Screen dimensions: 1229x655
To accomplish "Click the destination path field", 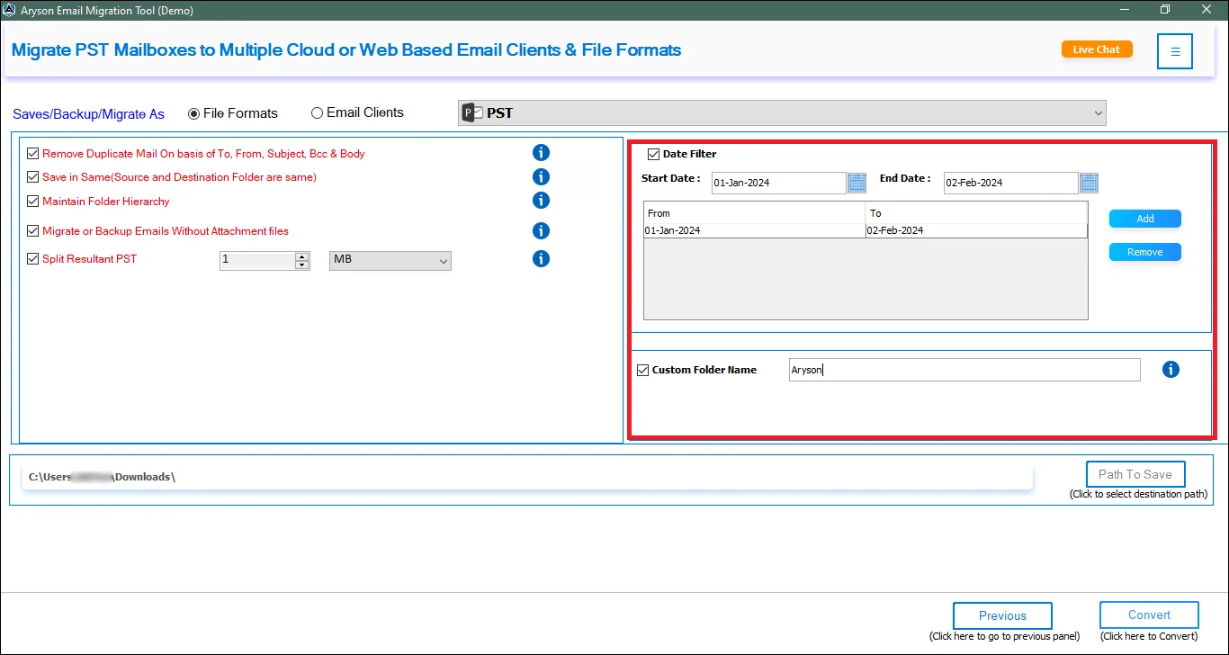I will (527, 477).
